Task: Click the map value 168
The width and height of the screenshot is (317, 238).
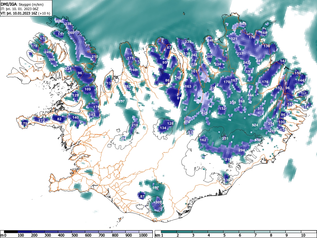Action: tap(264, 33)
